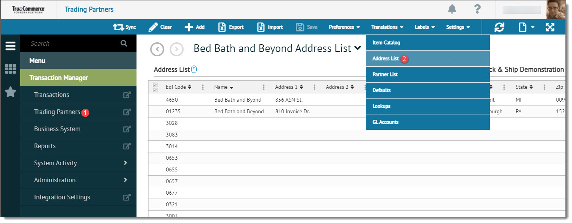Click the Sync toolbar button

pyautogui.click(x=124, y=27)
